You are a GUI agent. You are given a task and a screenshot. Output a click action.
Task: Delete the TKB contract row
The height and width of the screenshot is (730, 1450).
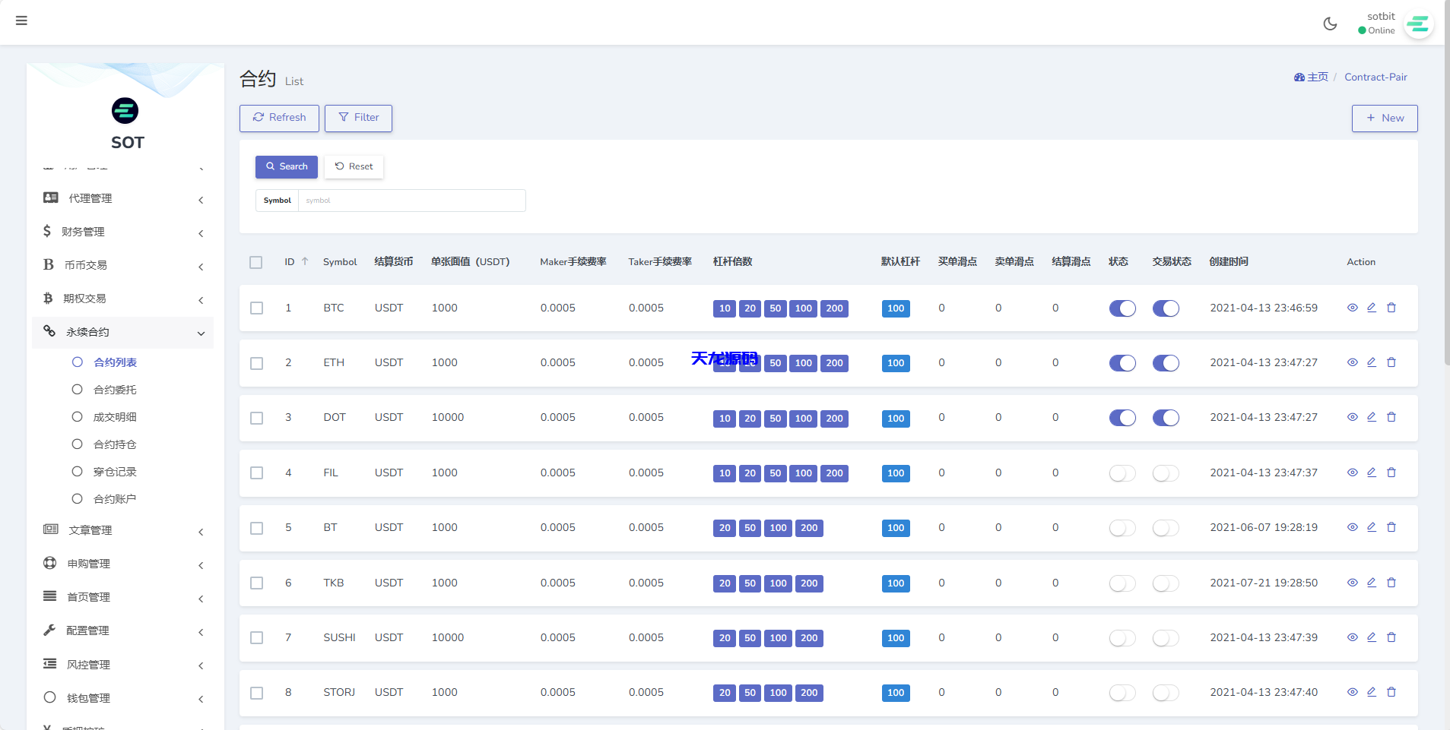click(1391, 583)
